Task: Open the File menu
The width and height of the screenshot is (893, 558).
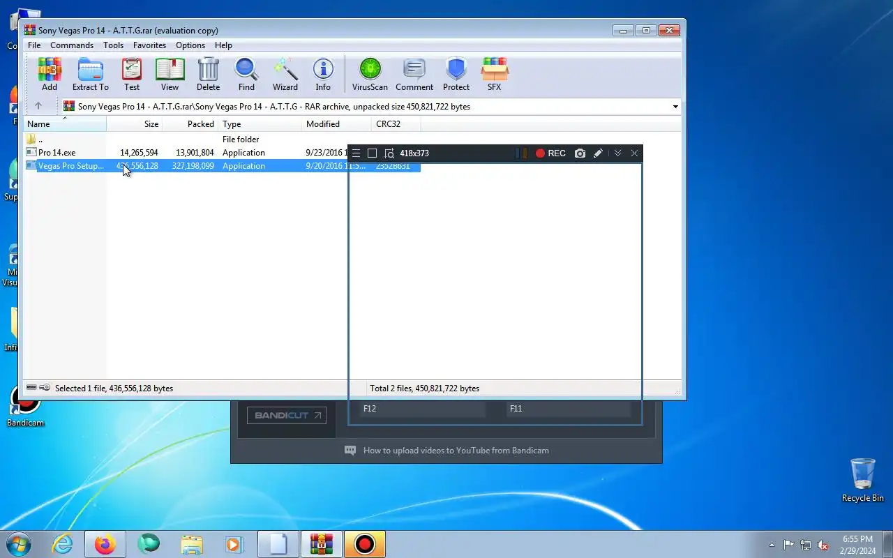Action: click(34, 45)
